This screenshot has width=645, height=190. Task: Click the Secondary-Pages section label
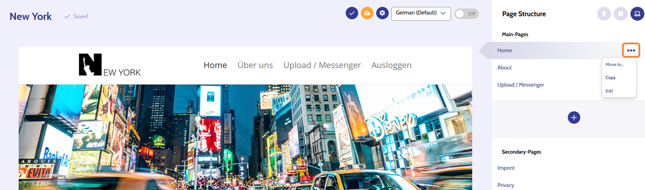click(522, 151)
